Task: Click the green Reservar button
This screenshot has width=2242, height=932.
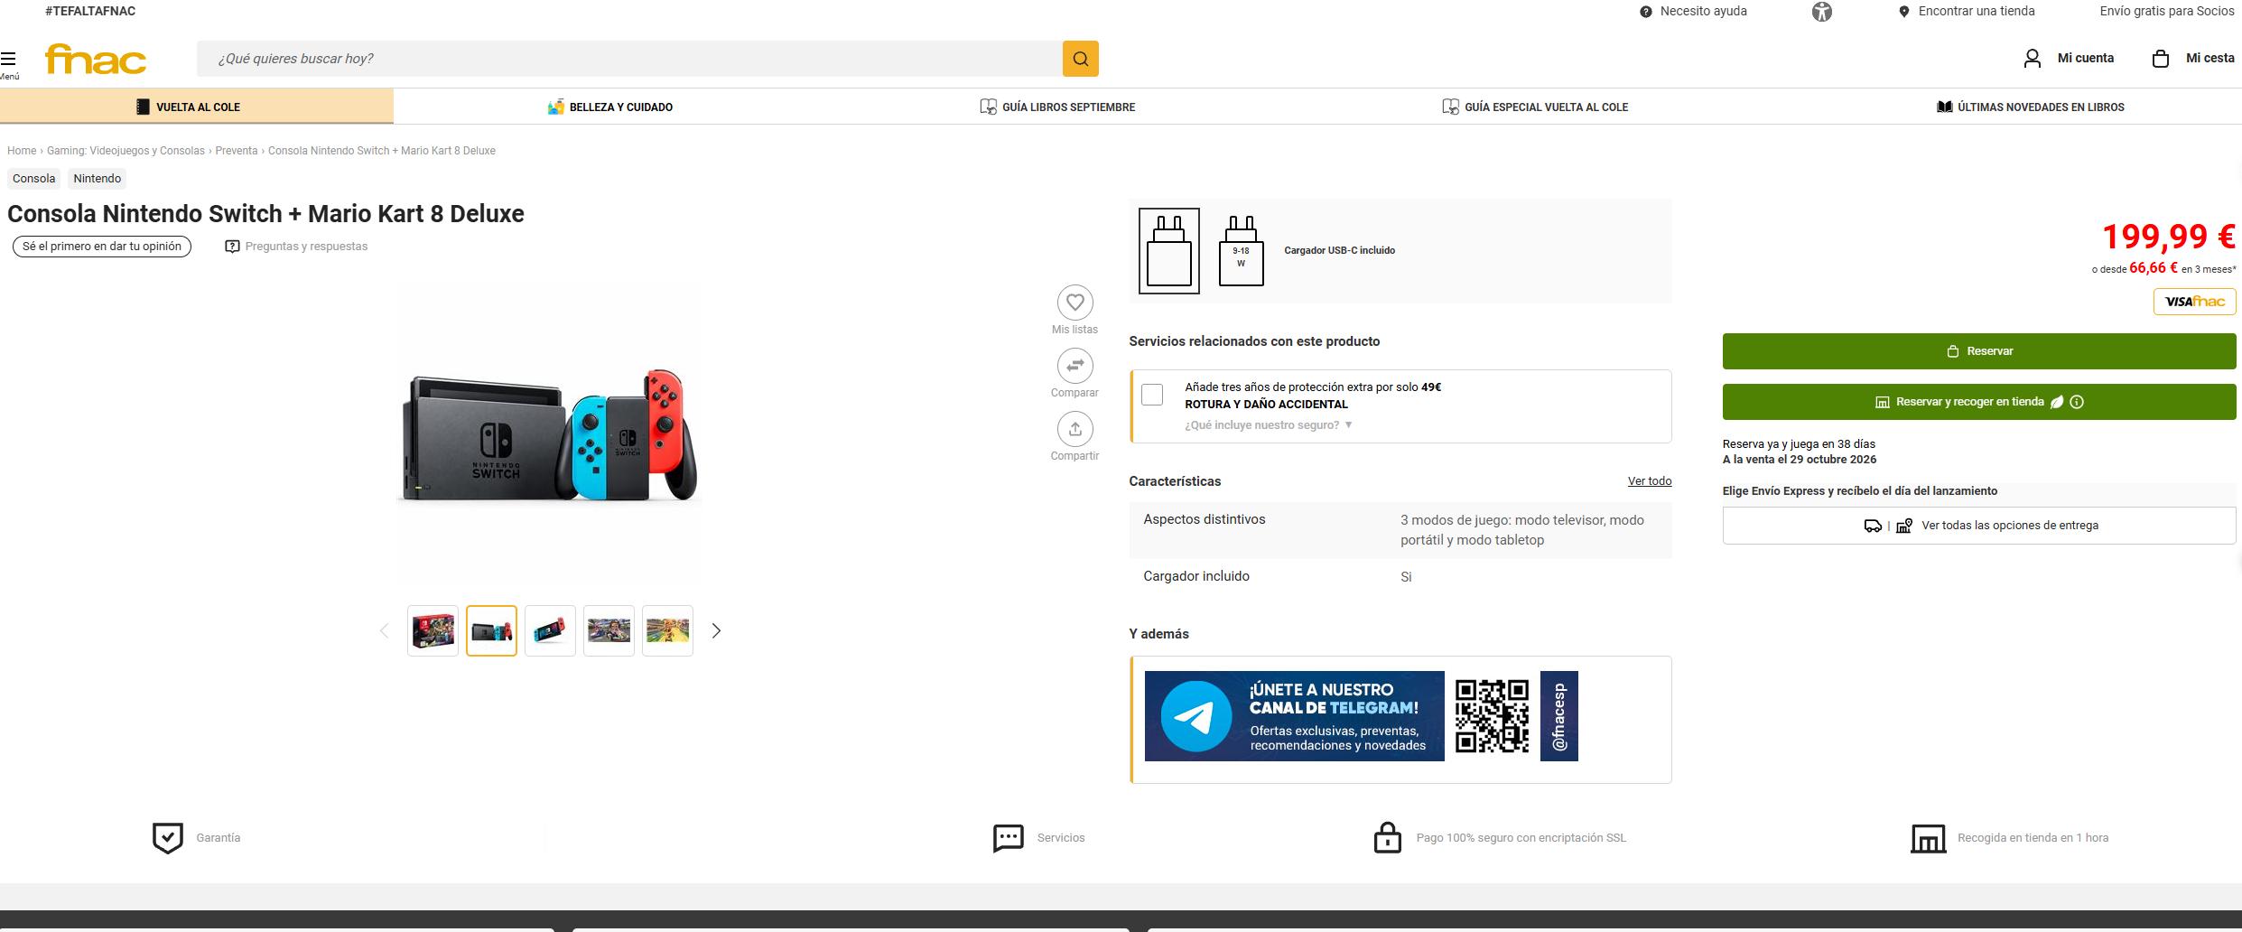Action: tap(1979, 351)
